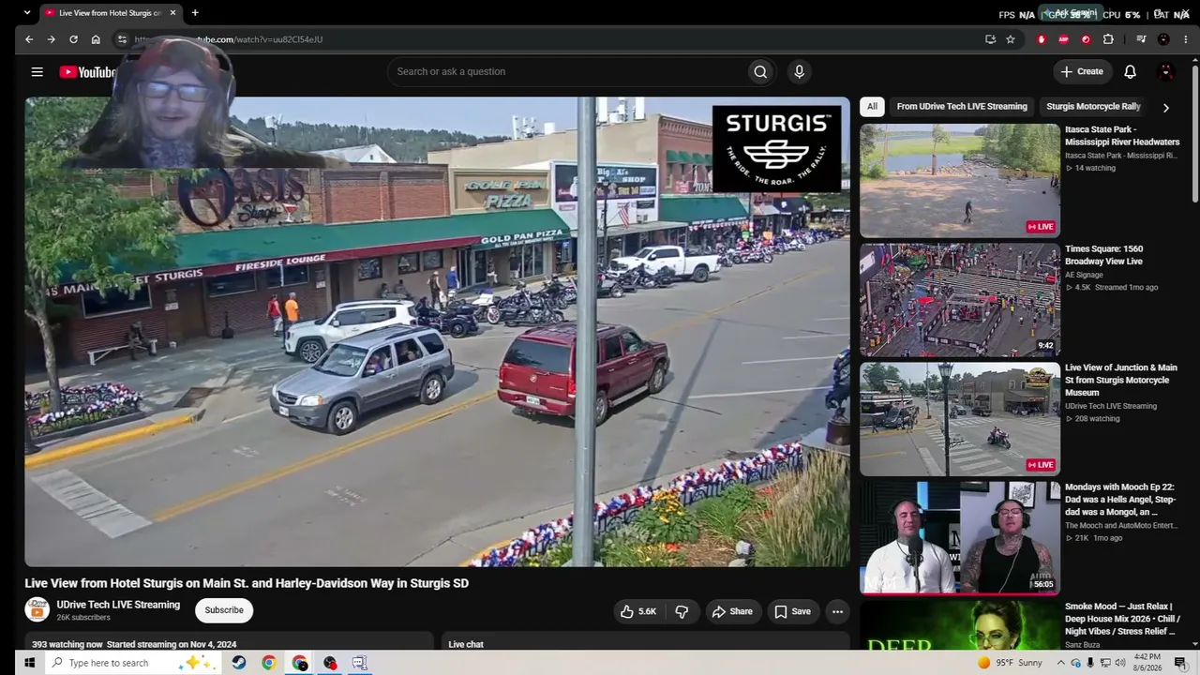The image size is (1200, 675).
Task: Go forward in the browser
Action: tap(51, 39)
